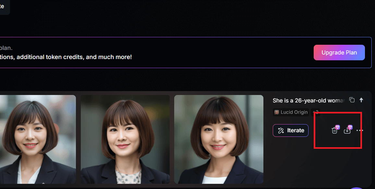Click the purple circle at bottom right
The height and width of the screenshot is (189, 375).
click(357, 188)
